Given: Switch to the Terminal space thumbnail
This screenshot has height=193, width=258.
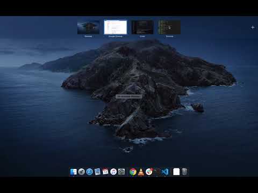Looking at the screenshot, I should point(169,27).
